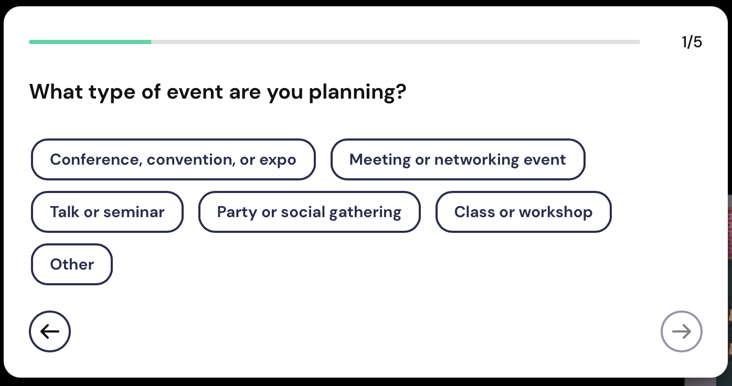Click the back arrow icon
732x386 pixels.
(50, 331)
